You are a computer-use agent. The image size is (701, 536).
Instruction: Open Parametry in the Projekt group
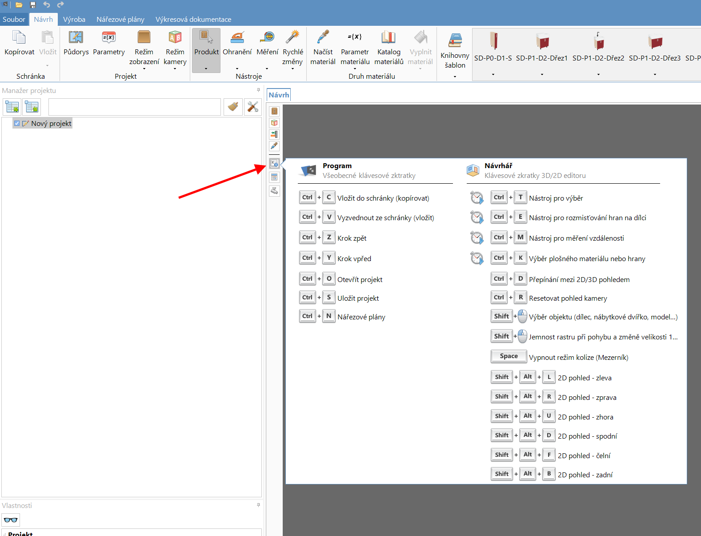109,38
